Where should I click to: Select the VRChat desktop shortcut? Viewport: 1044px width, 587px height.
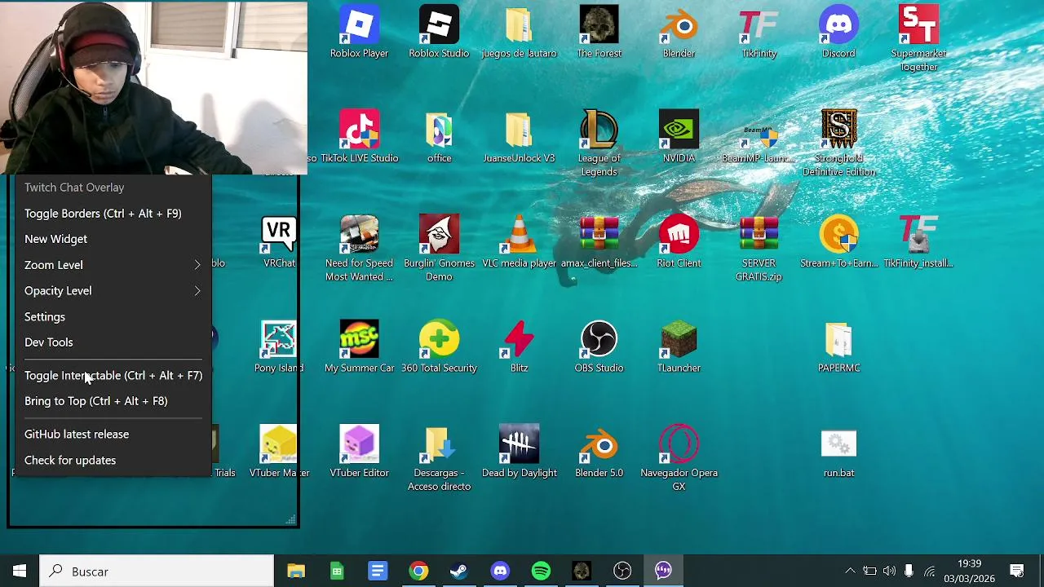click(279, 242)
